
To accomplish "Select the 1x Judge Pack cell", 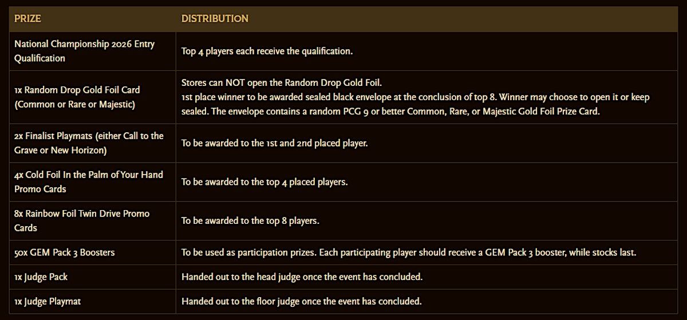I will (x=41, y=277).
